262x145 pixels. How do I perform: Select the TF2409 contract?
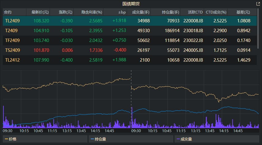click(12, 40)
